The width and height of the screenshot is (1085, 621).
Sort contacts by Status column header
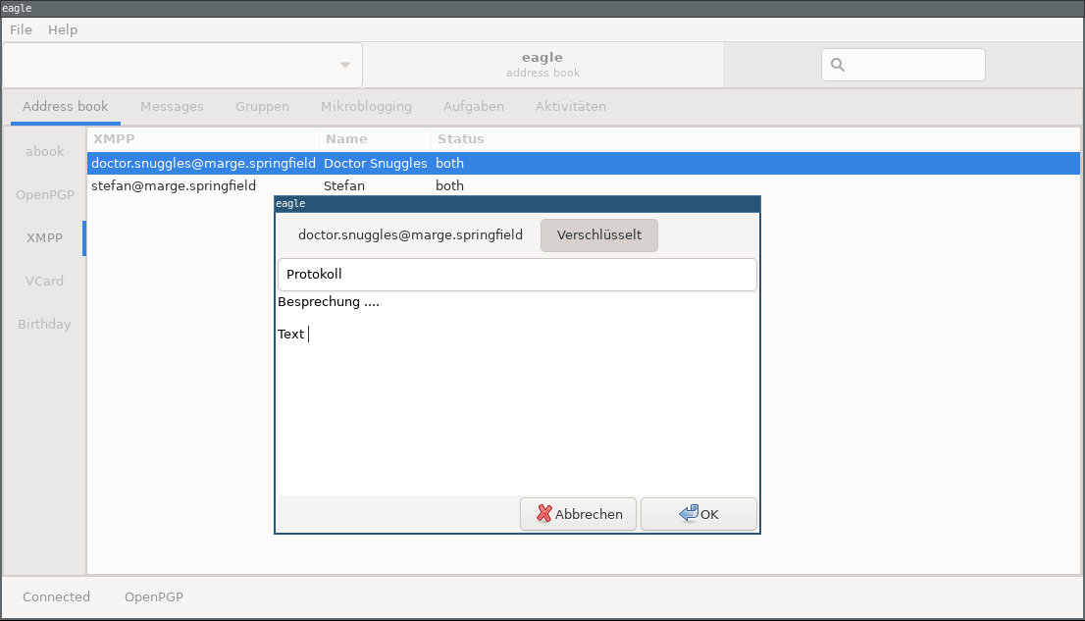coord(460,139)
